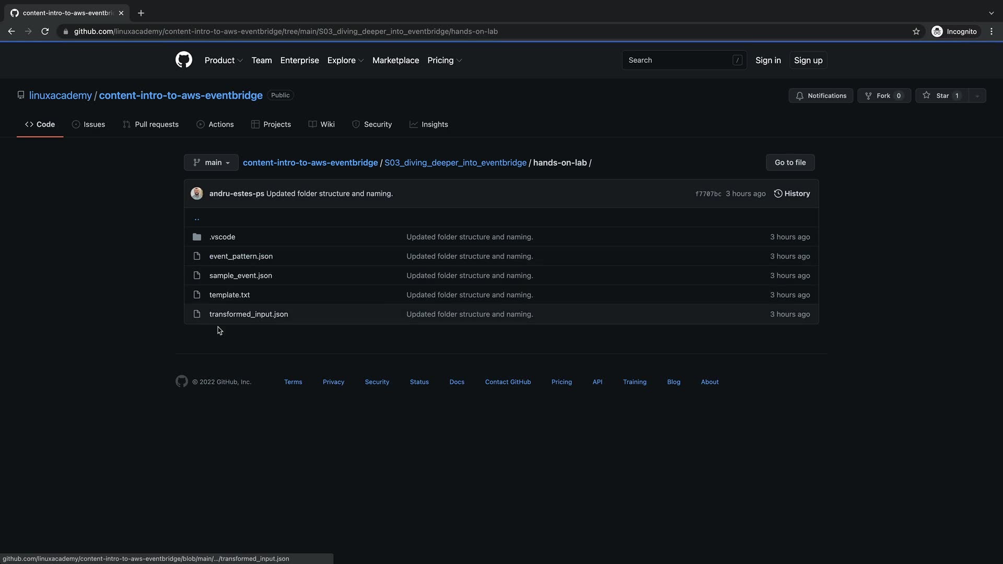Open the .vscode folder icon
Screen dimensions: 1003x564
point(197,237)
